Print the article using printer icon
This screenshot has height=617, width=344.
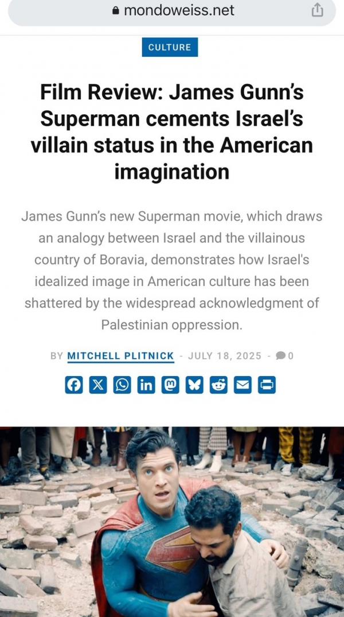point(267,385)
